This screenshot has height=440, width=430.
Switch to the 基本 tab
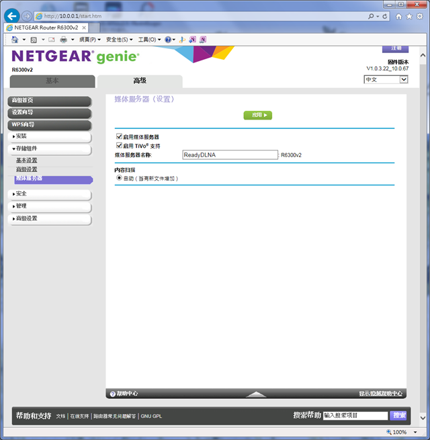(x=52, y=81)
